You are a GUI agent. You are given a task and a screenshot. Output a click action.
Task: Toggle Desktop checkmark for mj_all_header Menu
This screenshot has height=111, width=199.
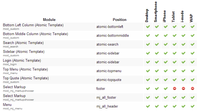click(x=148, y=106)
